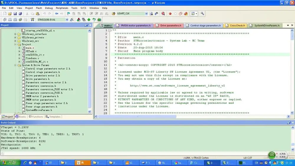The width and height of the screenshot is (295, 166).
Task: Open window layout dropdown arrow
Action: pyautogui.click(x=196, y=14)
